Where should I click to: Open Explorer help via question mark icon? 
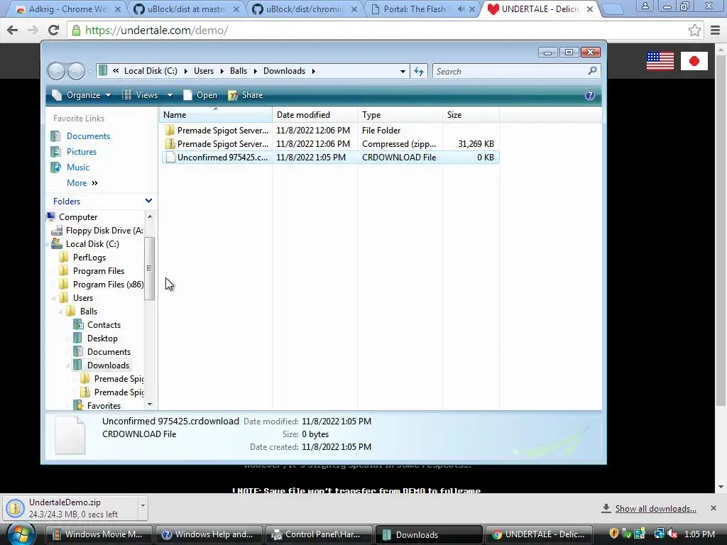coord(590,95)
